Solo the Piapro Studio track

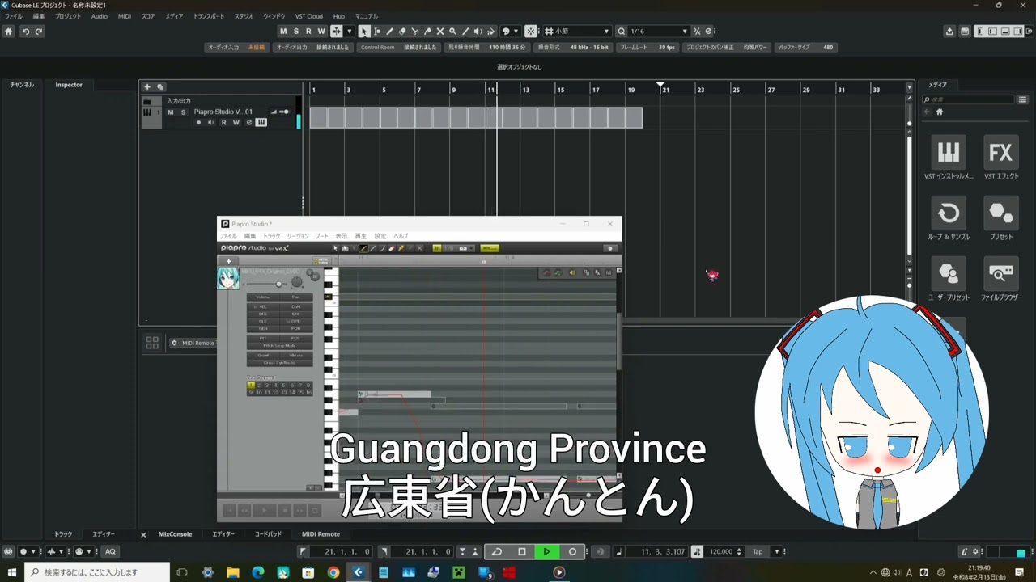[184, 112]
